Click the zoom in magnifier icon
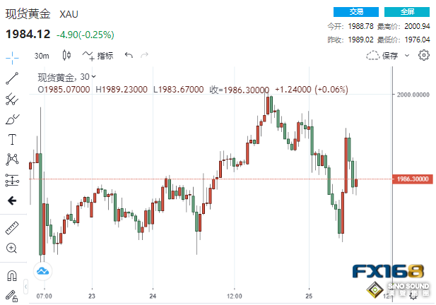The image size is (436, 305). (11, 248)
